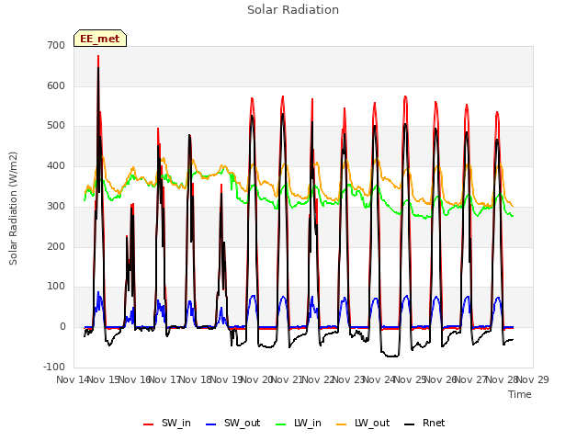
Task: Click the -100 y-axis tick label
Action: coord(54,367)
